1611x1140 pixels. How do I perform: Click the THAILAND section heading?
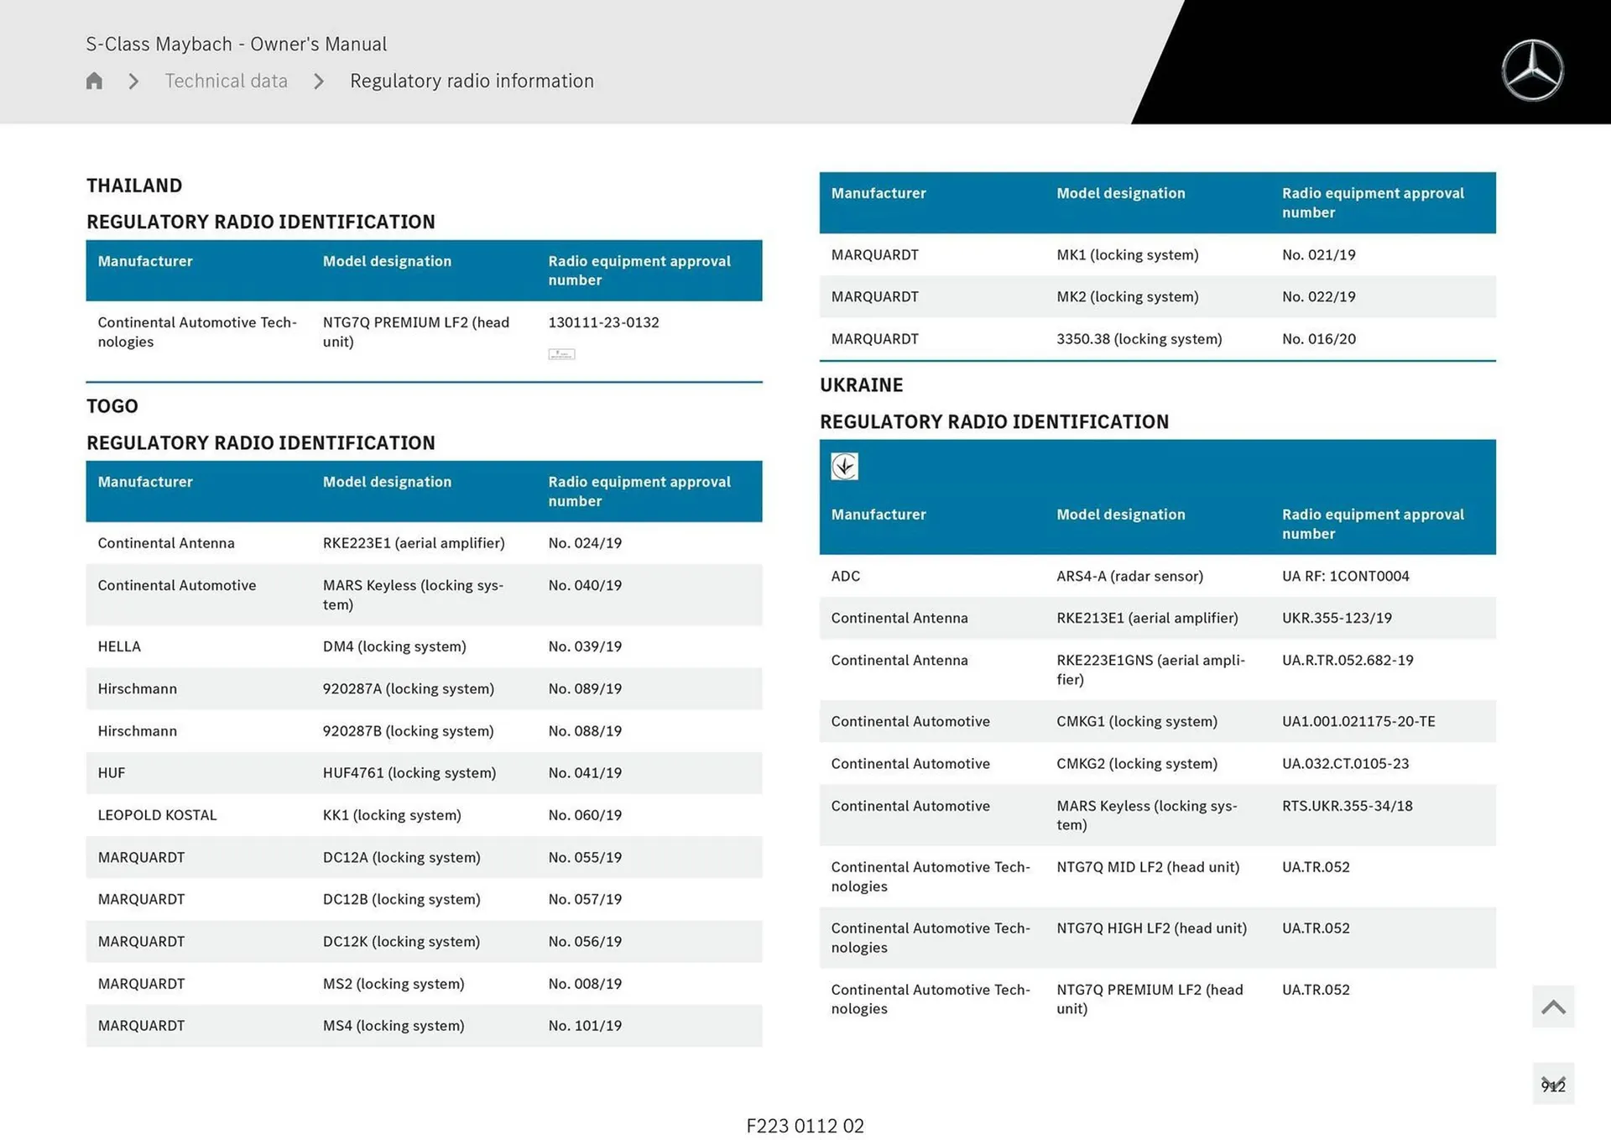pos(134,186)
